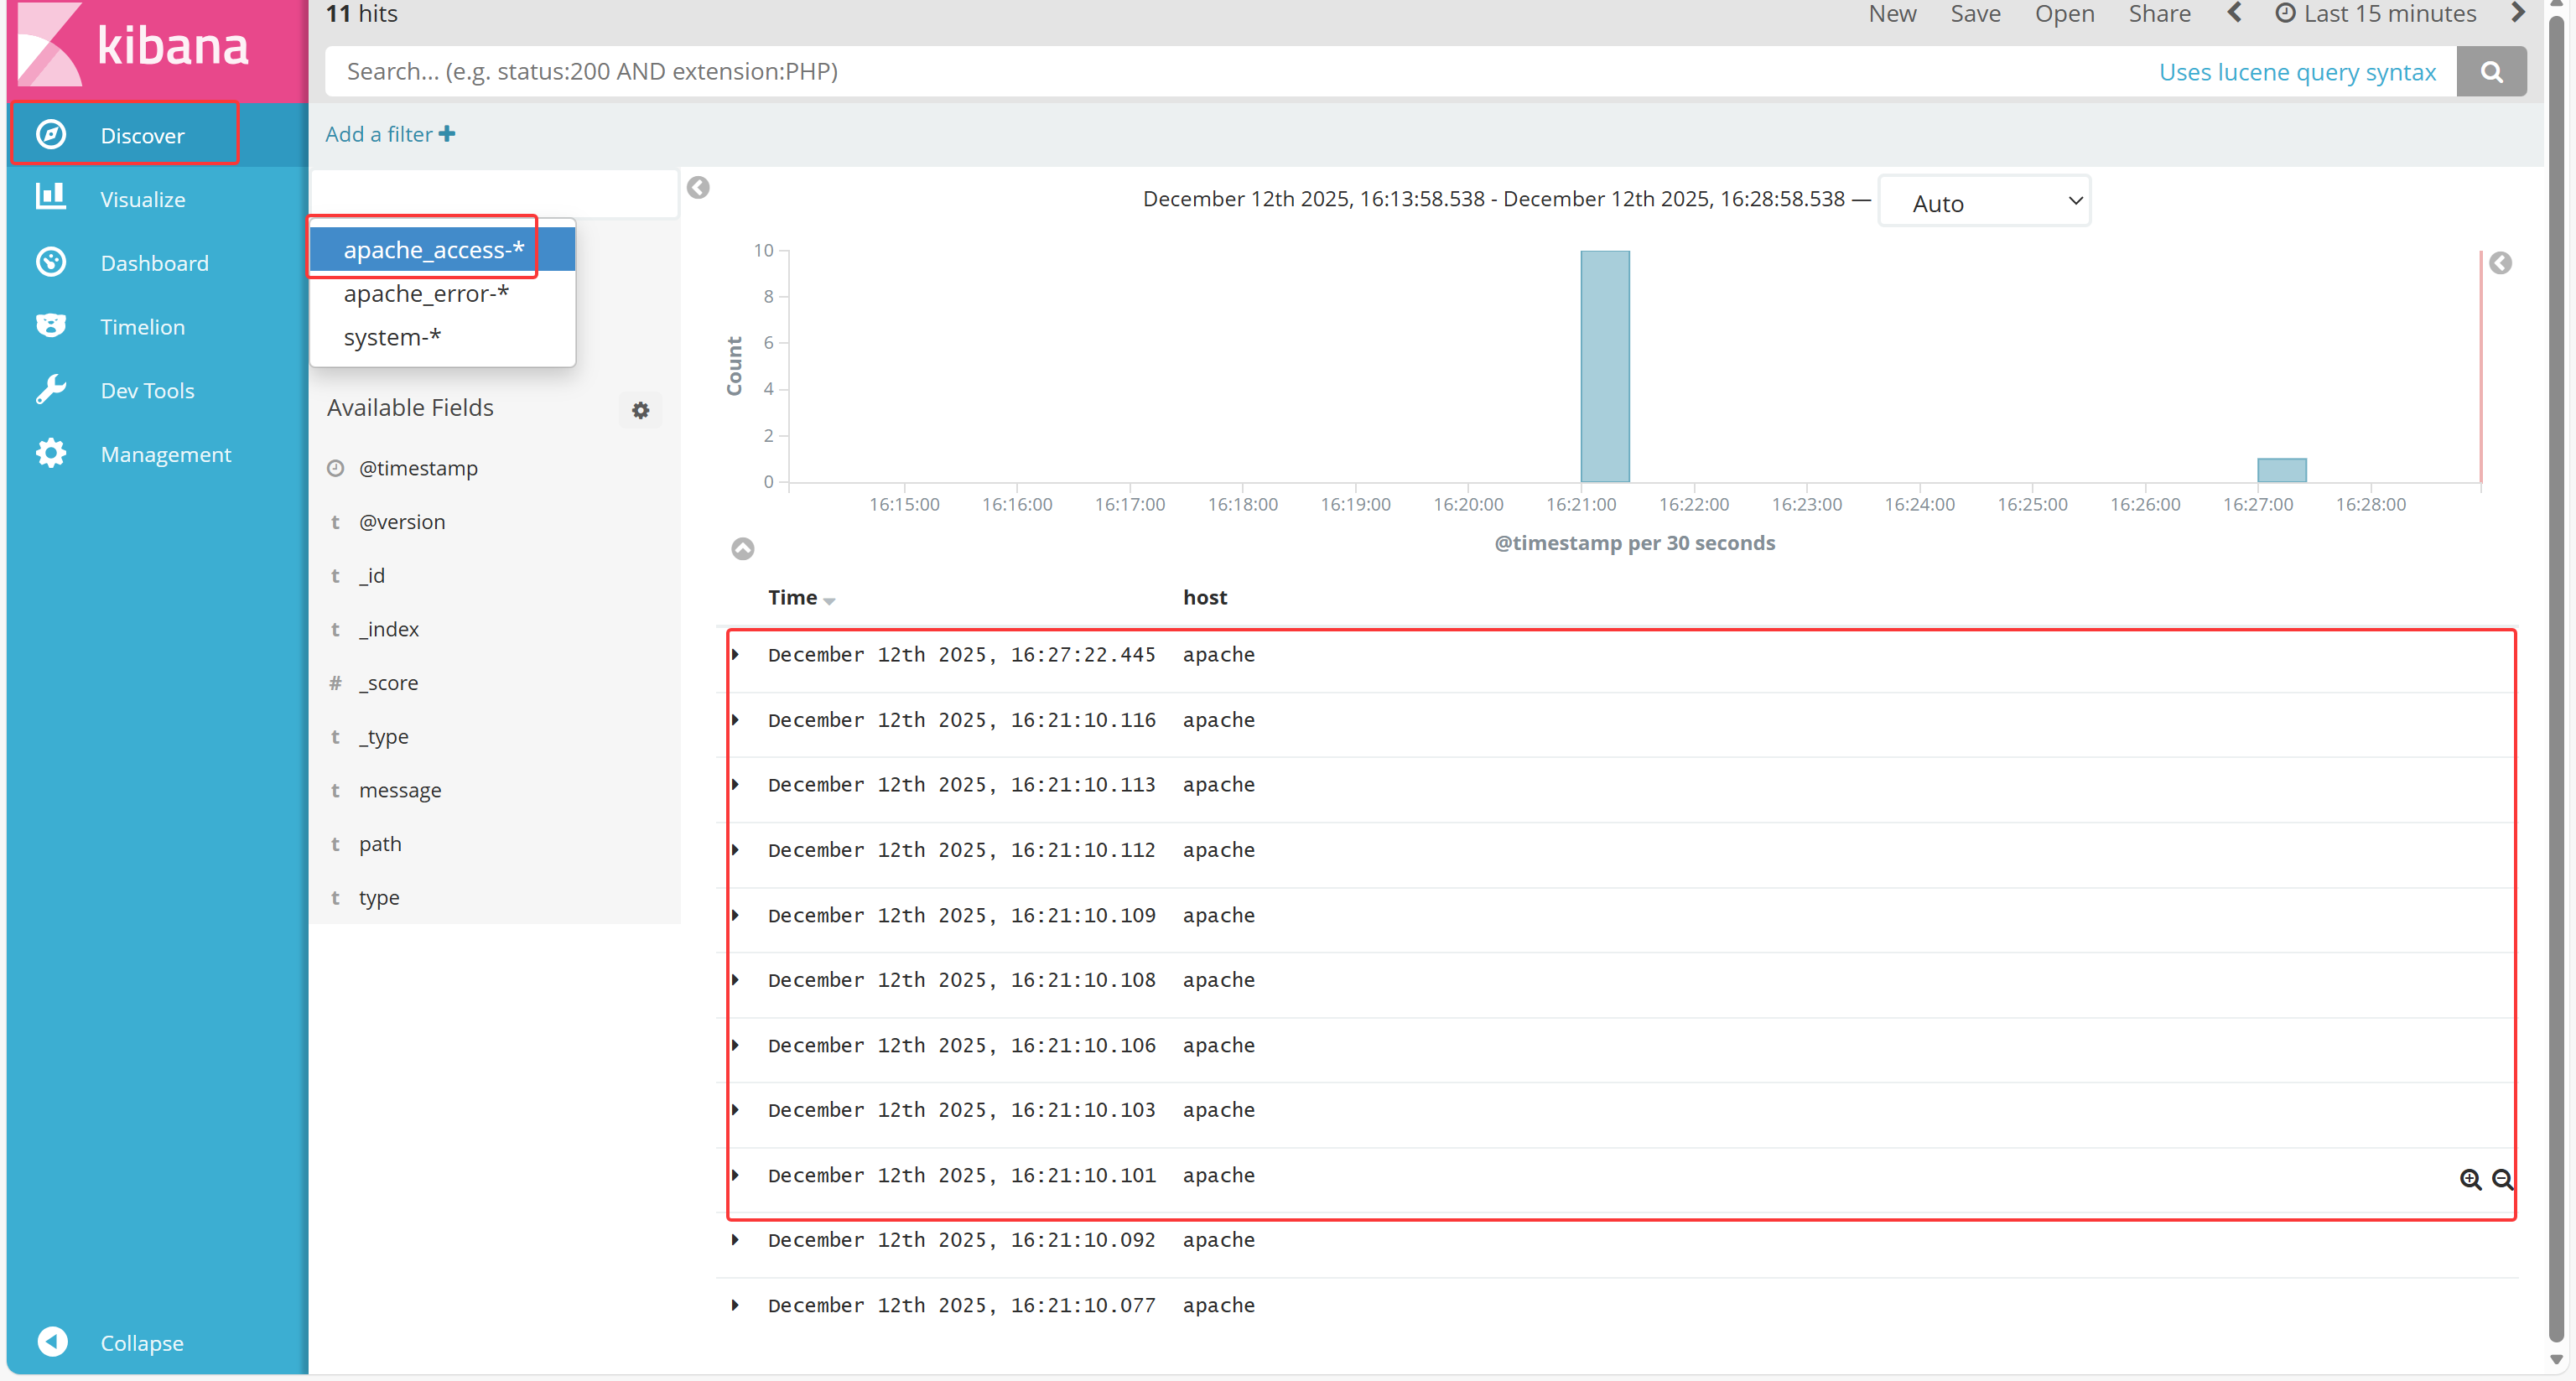Select the _id field
Image resolution: width=2576 pixels, height=1381 pixels.
tap(372, 575)
